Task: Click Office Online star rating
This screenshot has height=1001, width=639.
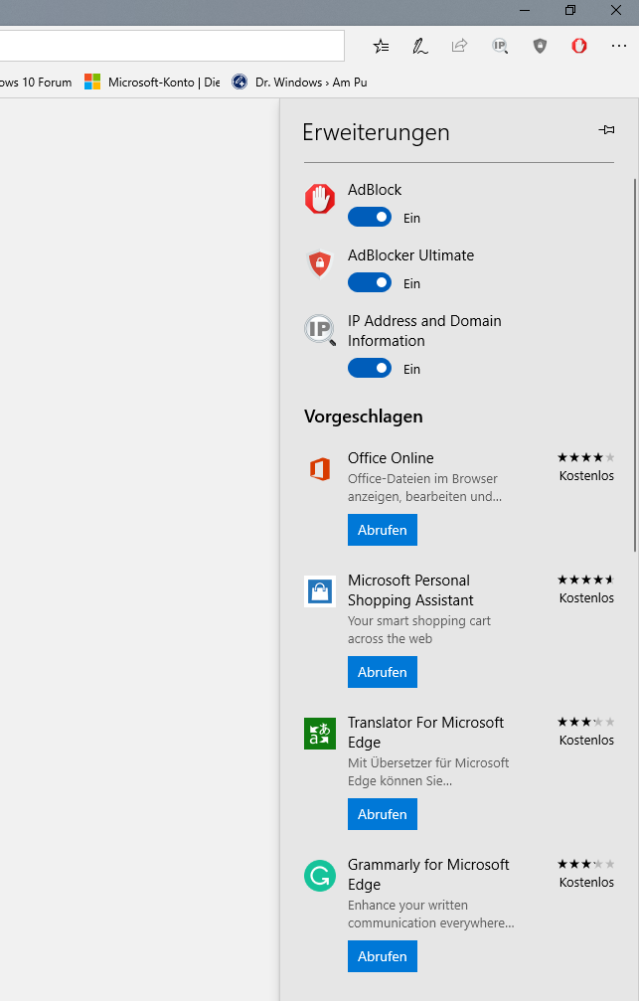Action: [x=586, y=457]
